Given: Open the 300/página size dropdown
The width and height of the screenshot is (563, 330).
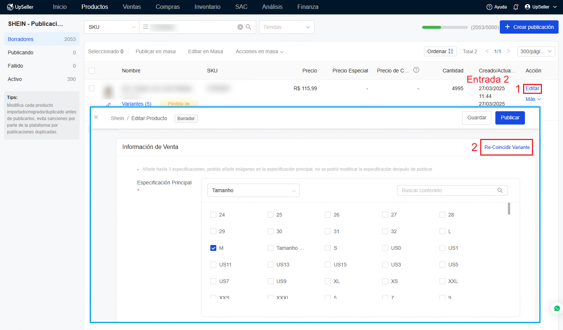Looking at the screenshot, I should 536,51.
